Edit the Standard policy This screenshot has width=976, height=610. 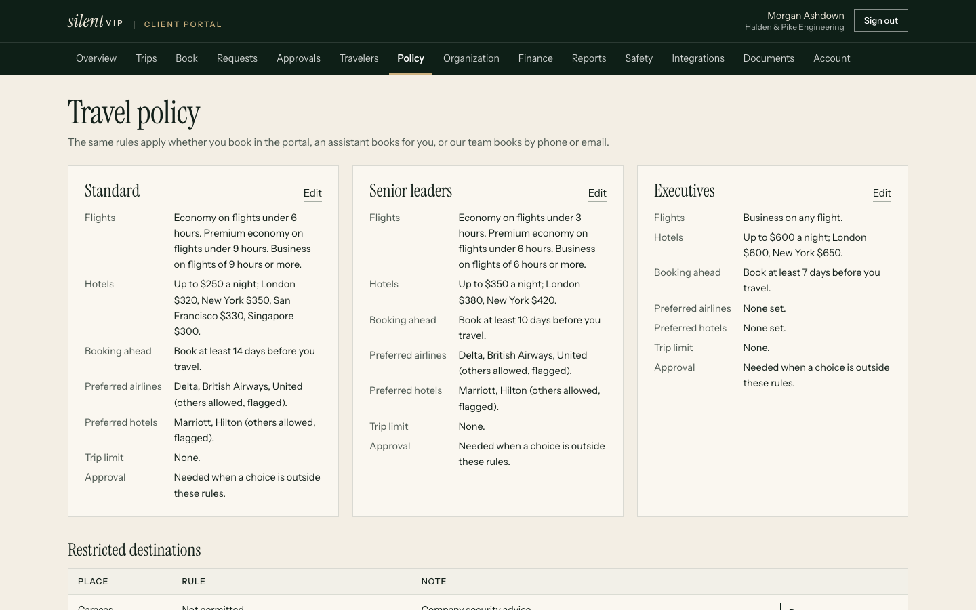[x=312, y=193]
